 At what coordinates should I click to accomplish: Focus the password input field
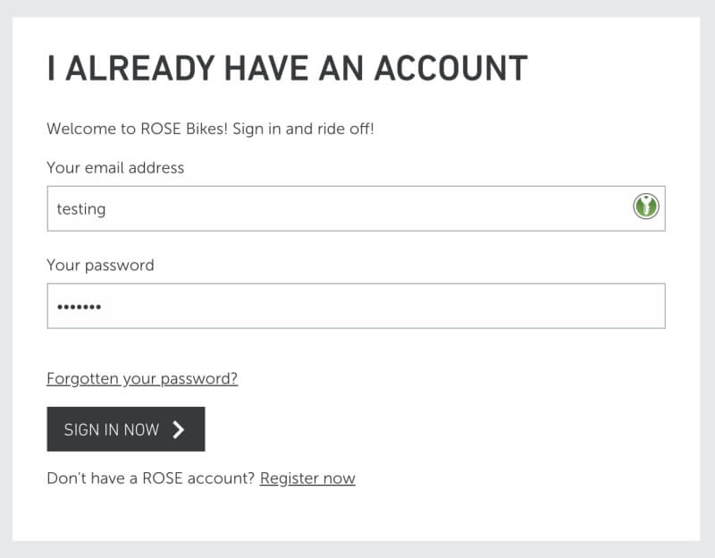356,306
